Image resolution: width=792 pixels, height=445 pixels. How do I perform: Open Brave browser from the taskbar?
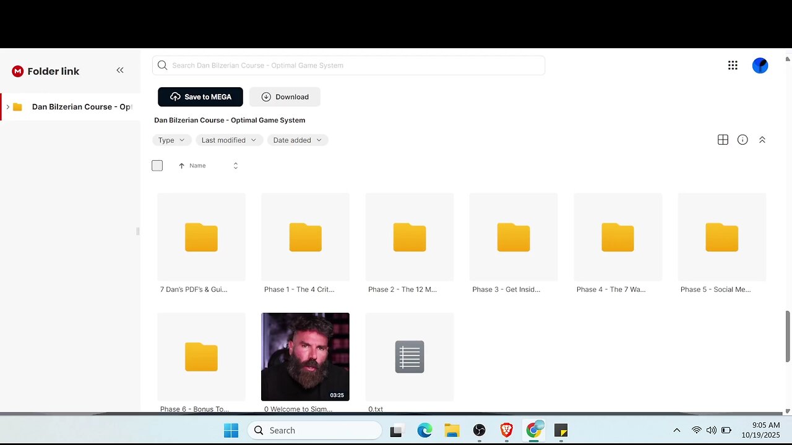click(x=506, y=431)
